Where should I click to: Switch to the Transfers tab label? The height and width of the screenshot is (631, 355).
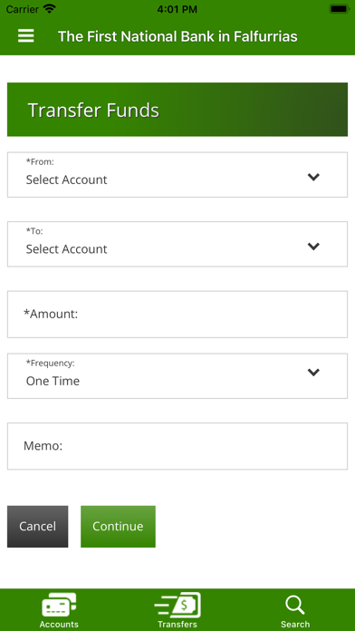pos(177,624)
